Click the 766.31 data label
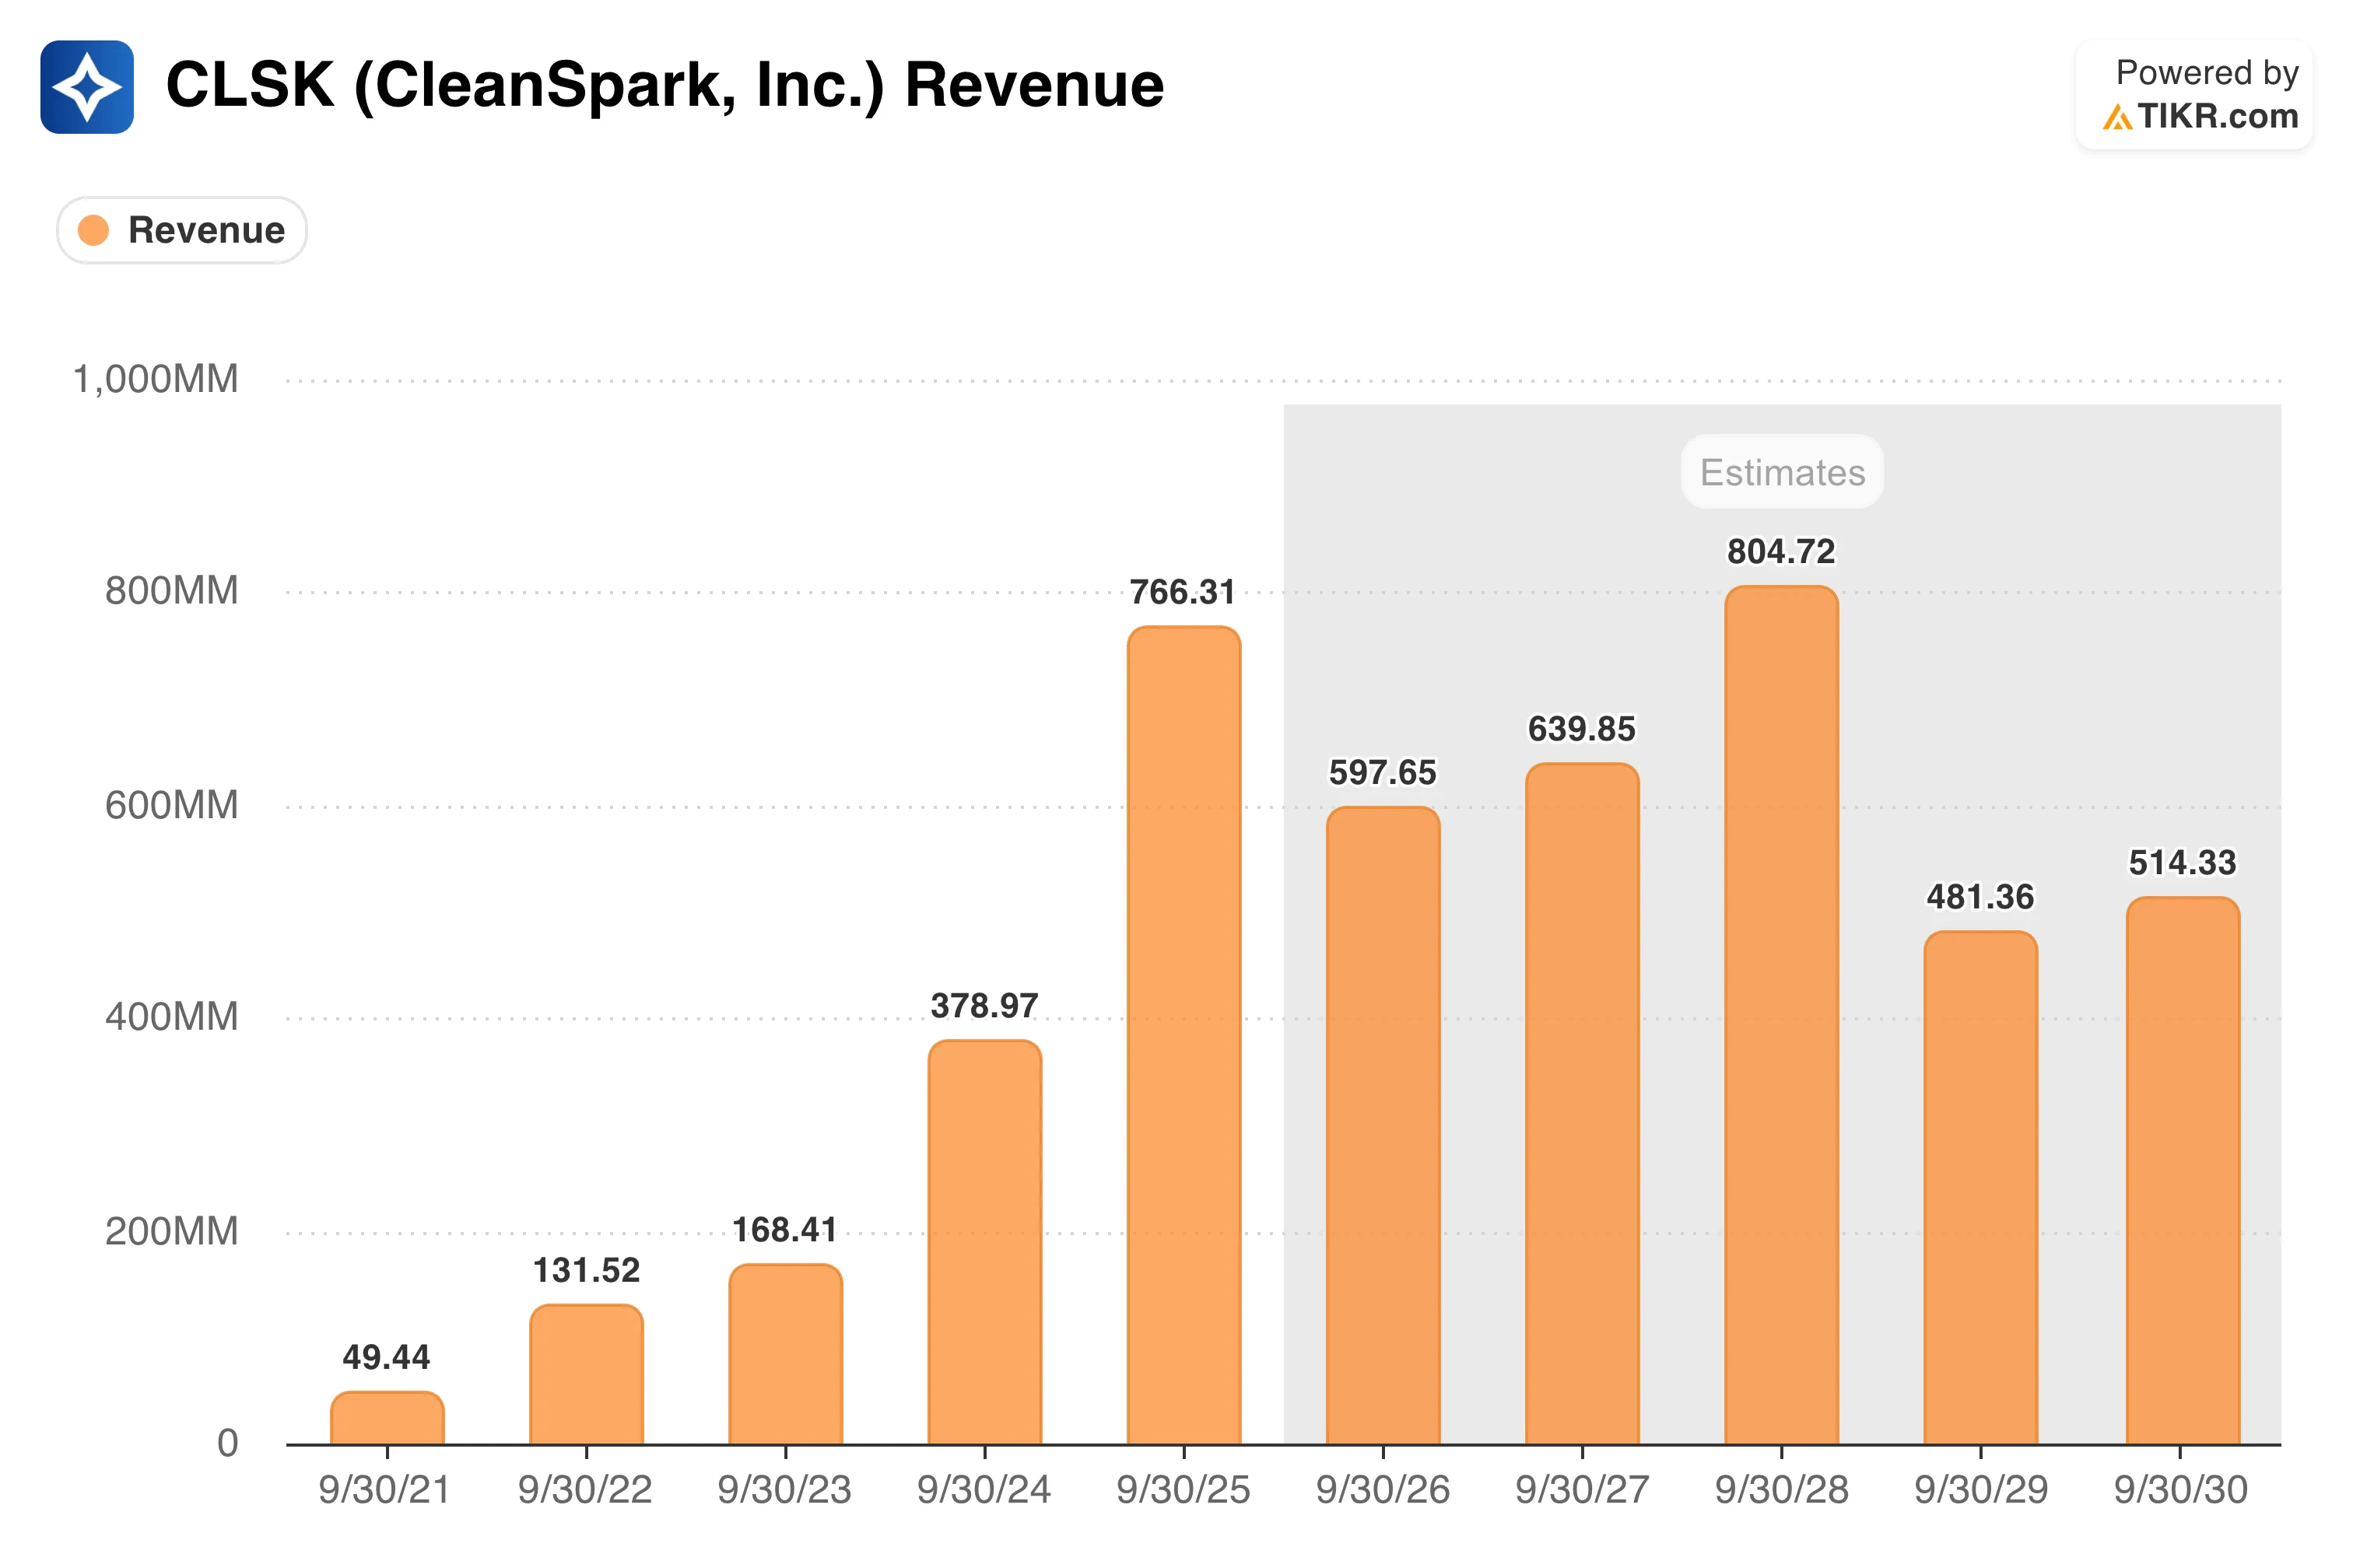Screen dimensions: 2353x1568 [x=1183, y=592]
